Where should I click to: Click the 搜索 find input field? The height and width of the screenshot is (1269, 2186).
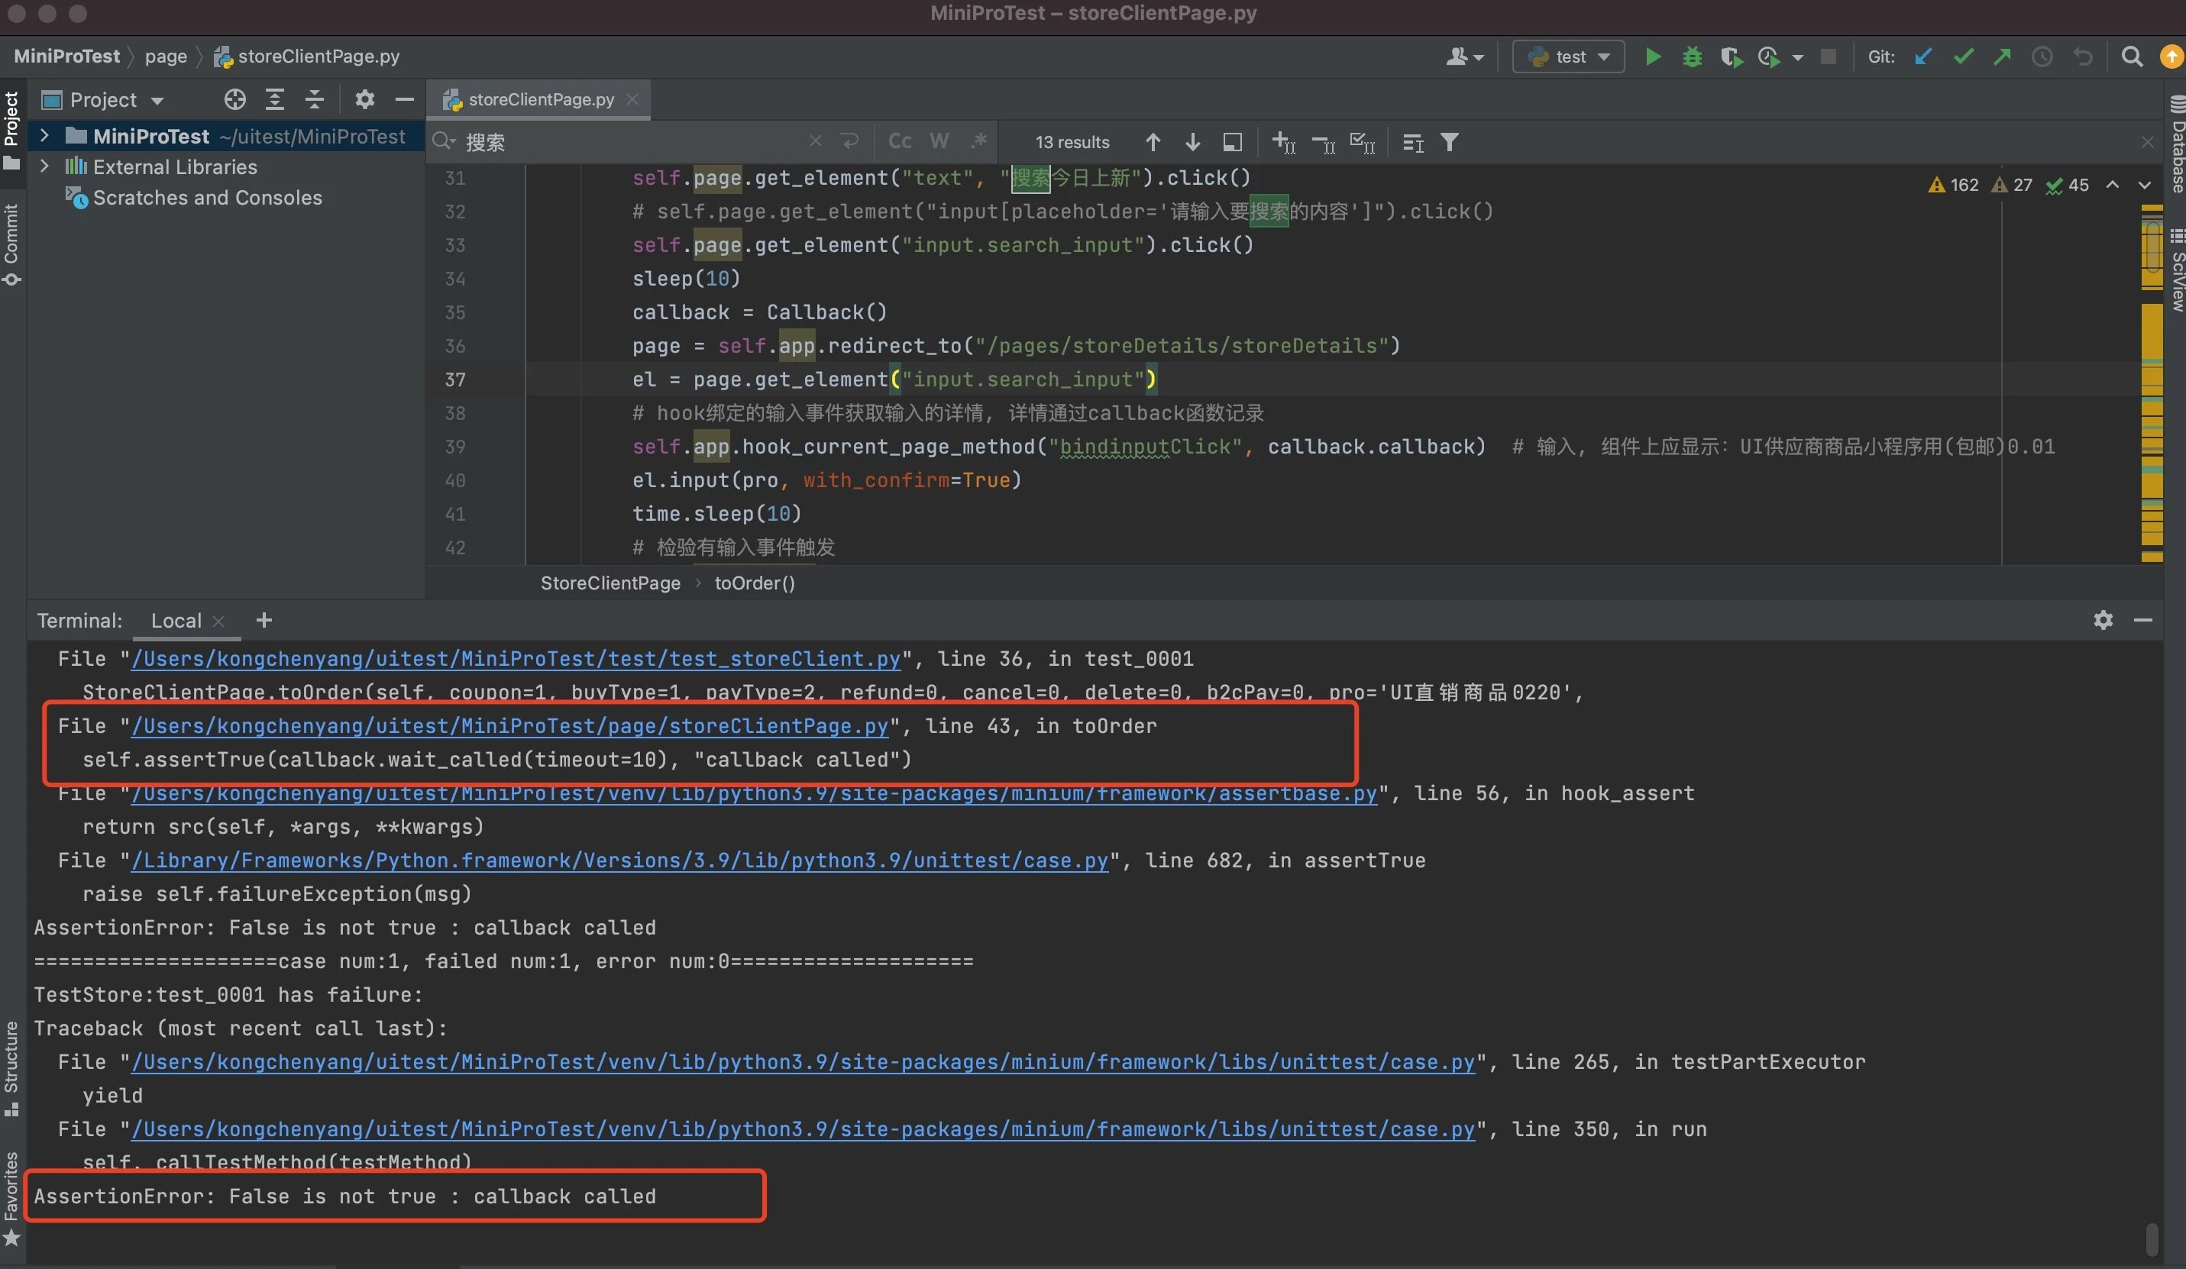click(633, 142)
